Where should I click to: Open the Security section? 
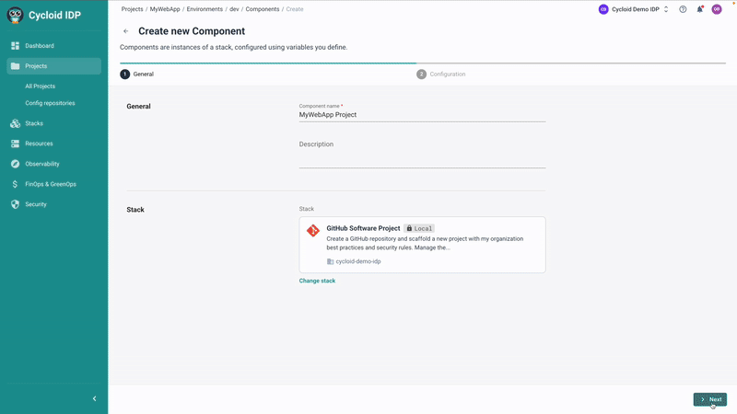[35, 204]
